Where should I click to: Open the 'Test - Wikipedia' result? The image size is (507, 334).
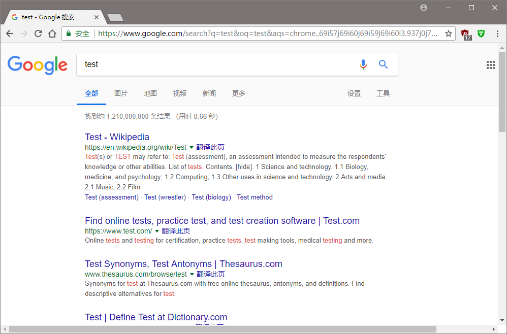pyautogui.click(x=117, y=137)
